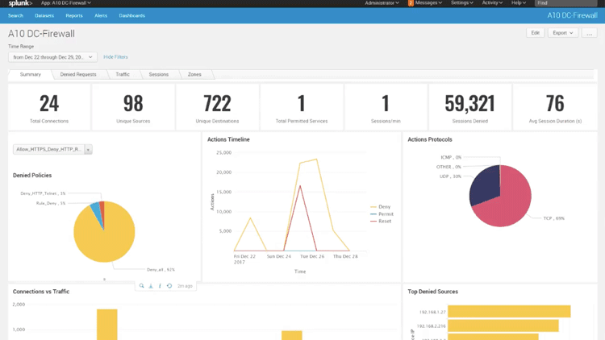Open the Allow_HTTPS_Deny_HTTP policy selector
The height and width of the screenshot is (340, 605).
(x=52, y=149)
